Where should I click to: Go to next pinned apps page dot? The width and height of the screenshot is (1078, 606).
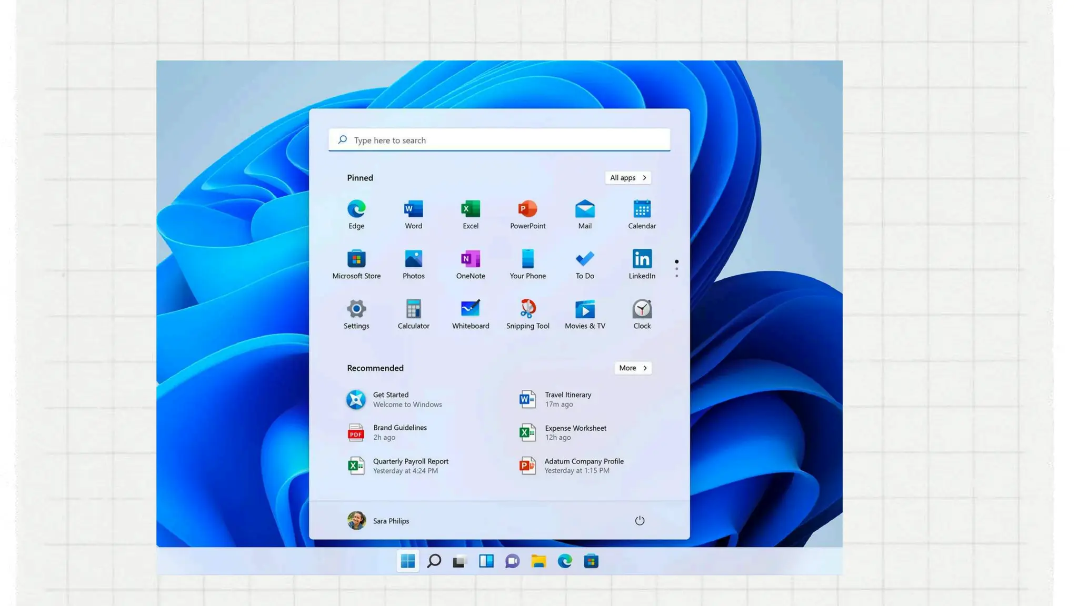676,269
